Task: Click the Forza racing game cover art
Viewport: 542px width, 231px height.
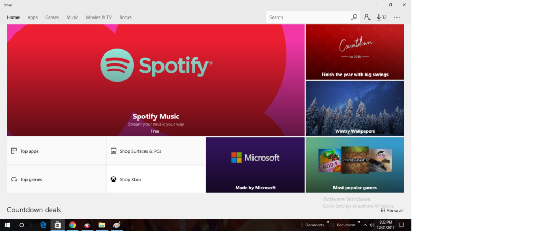Action: (x=380, y=160)
